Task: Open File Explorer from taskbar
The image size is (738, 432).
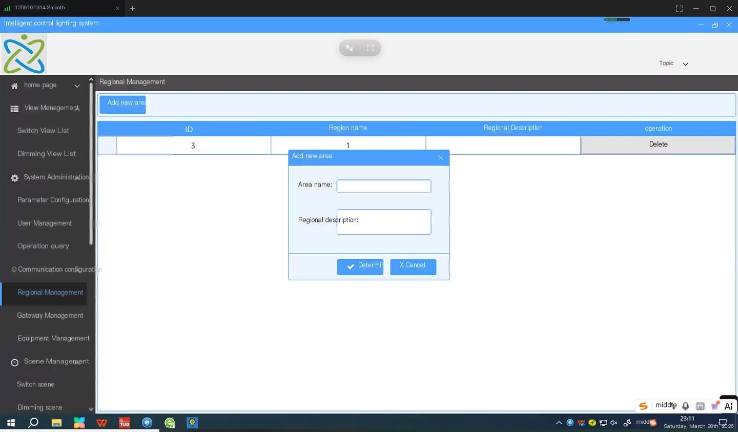Action: click(x=56, y=423)
